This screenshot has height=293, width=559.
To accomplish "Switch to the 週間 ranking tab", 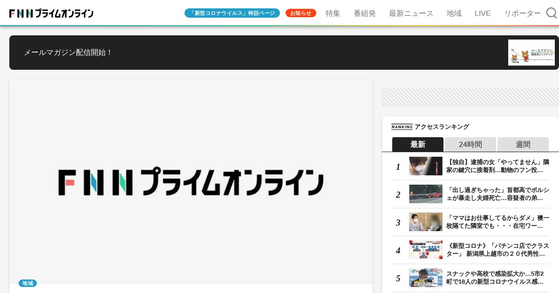I will 523,144.
